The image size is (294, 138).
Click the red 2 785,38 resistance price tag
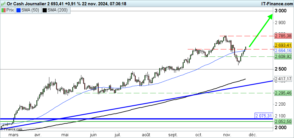pyautogui.click(x=283, y=36)
